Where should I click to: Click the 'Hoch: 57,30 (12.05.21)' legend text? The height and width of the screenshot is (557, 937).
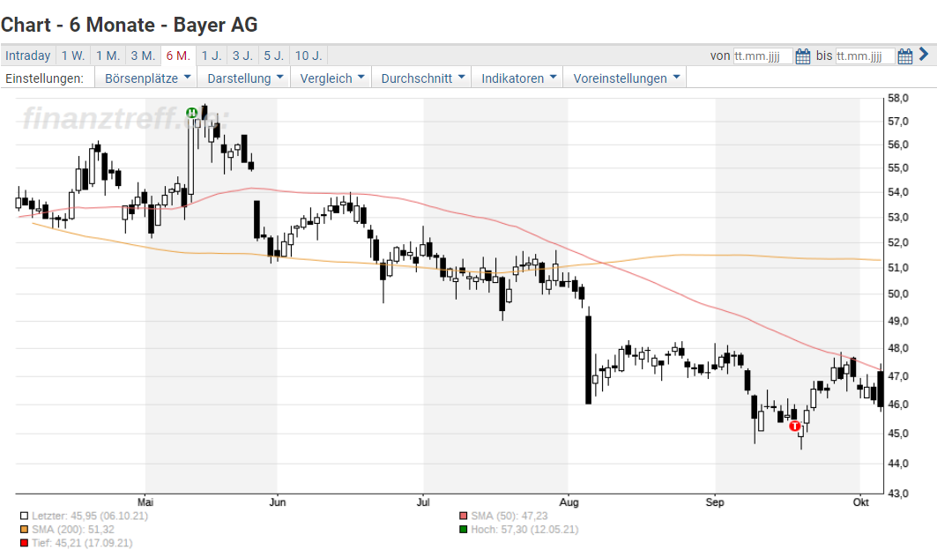pos(524,530)
